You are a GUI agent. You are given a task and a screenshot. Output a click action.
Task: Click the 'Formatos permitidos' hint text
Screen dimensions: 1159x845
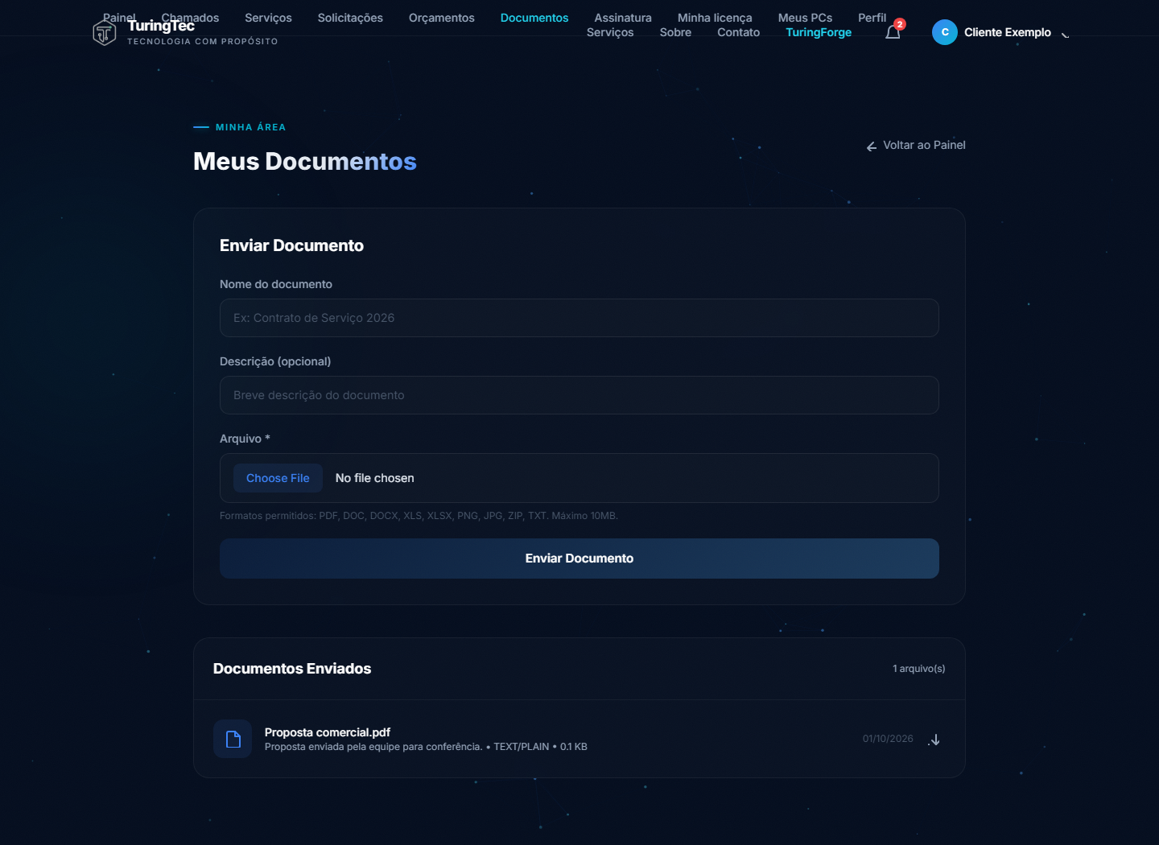[x=419, y=516]
